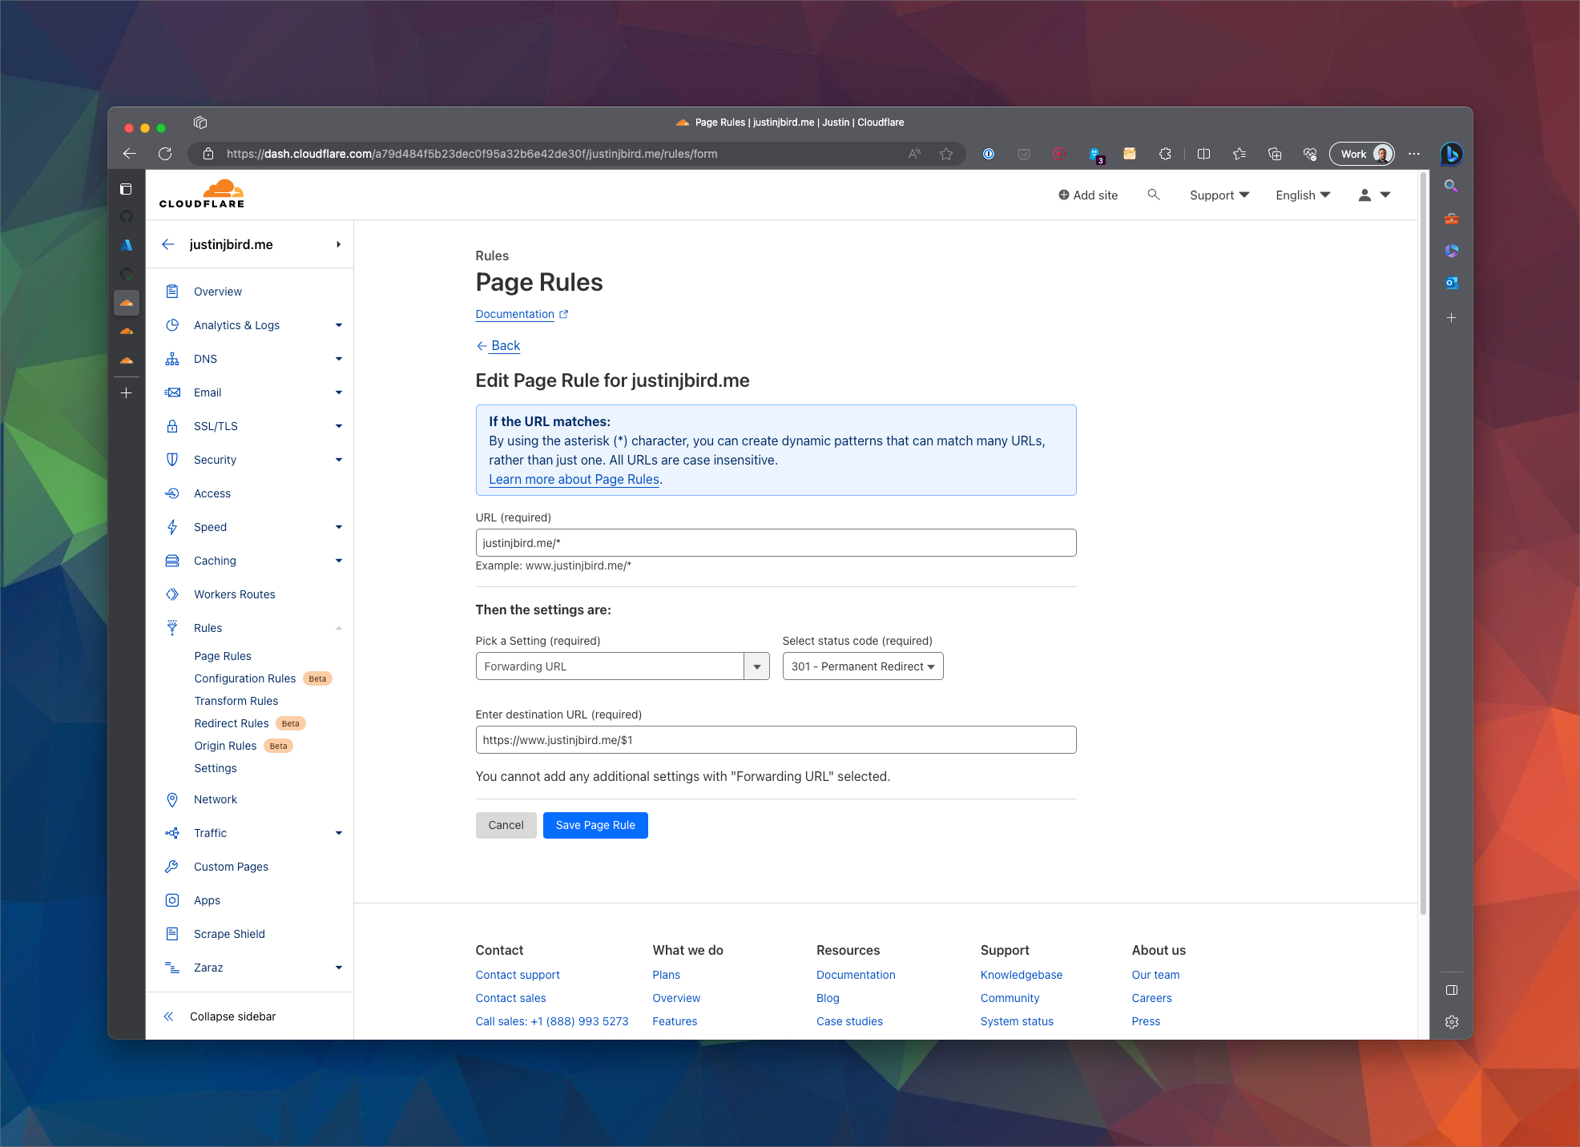Viewport: 1580px width, 1147px height.
Task: Click the Security shield icon
Action: point(172,459)
